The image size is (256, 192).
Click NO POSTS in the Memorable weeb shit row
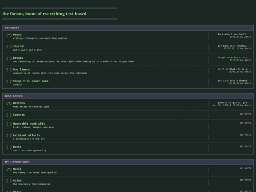[246, 123]
